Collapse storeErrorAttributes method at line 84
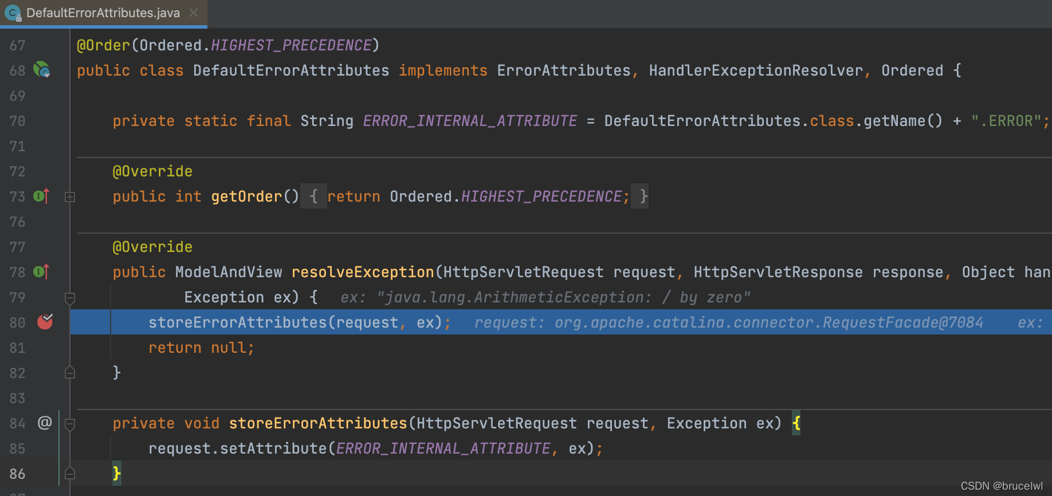 point(70,424)
